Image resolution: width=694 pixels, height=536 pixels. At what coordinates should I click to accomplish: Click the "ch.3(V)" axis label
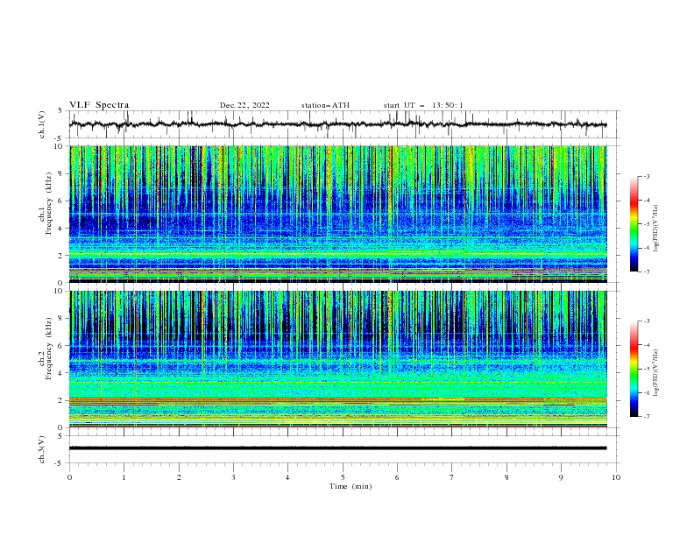coord(42,449)
